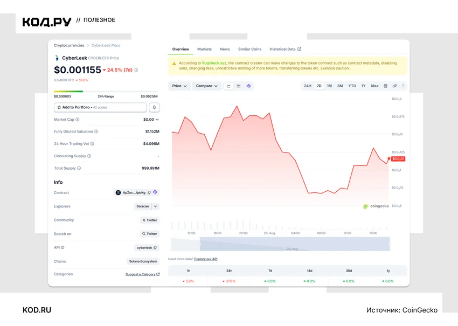Image resolution: width=458 pixels, height=326 pixels.
Task: Select the 3M chart range
Action: click(x=340, y=86)
